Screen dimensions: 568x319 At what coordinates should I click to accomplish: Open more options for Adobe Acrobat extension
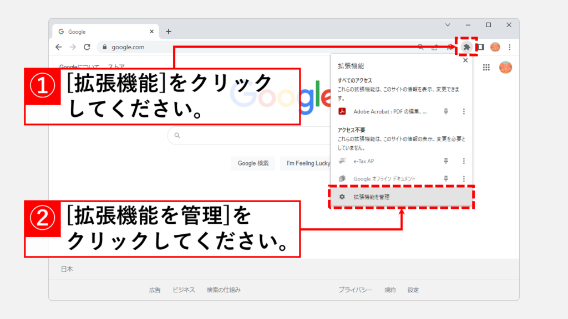pos(464,111)
